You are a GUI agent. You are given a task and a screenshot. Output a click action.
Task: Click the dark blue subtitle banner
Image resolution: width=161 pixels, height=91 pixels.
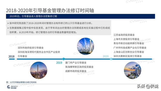click(x=80, y=16)
